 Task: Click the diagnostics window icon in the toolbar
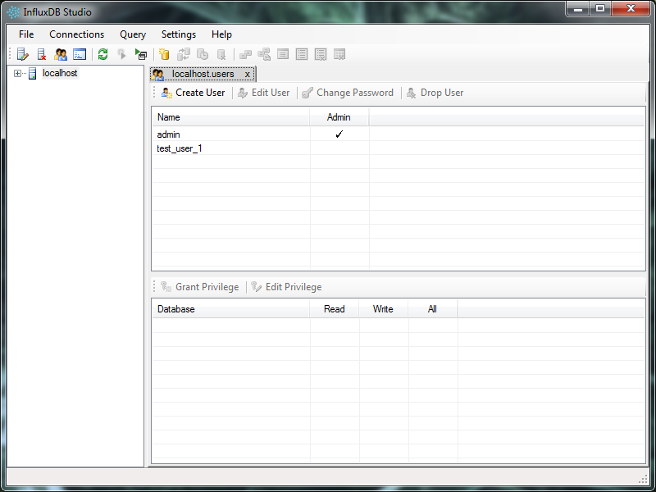click(x=80, y=54)
